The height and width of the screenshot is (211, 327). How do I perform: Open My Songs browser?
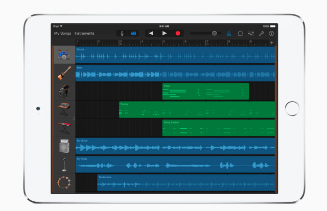click(62, 33)
